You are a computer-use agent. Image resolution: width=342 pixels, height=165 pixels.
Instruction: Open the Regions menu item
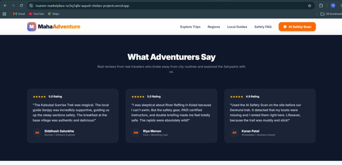[214, 27]
